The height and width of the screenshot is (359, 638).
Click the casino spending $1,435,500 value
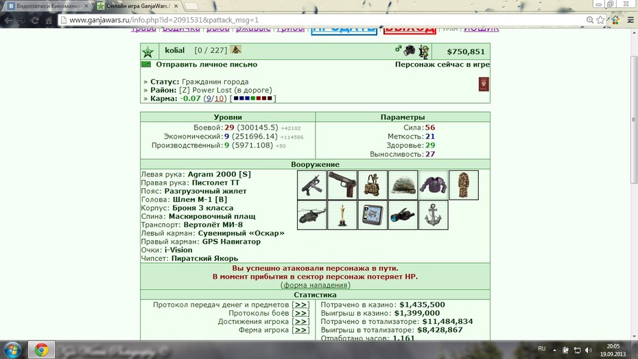click(x=422, y=305)
